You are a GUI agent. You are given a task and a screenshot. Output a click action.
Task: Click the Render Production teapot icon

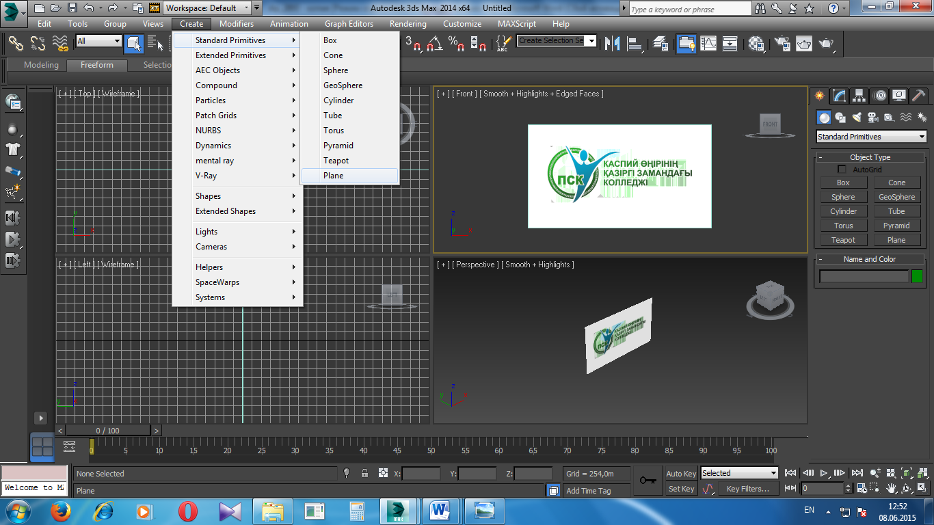pos(827,43)
